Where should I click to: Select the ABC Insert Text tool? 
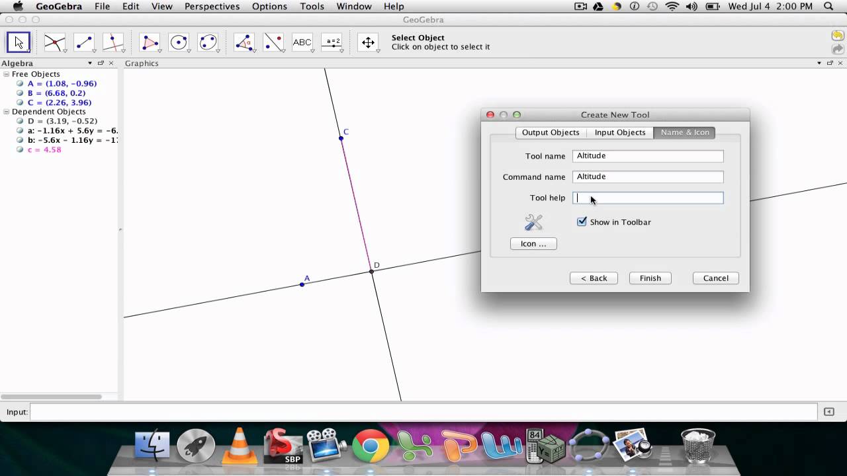click(302, 42)
